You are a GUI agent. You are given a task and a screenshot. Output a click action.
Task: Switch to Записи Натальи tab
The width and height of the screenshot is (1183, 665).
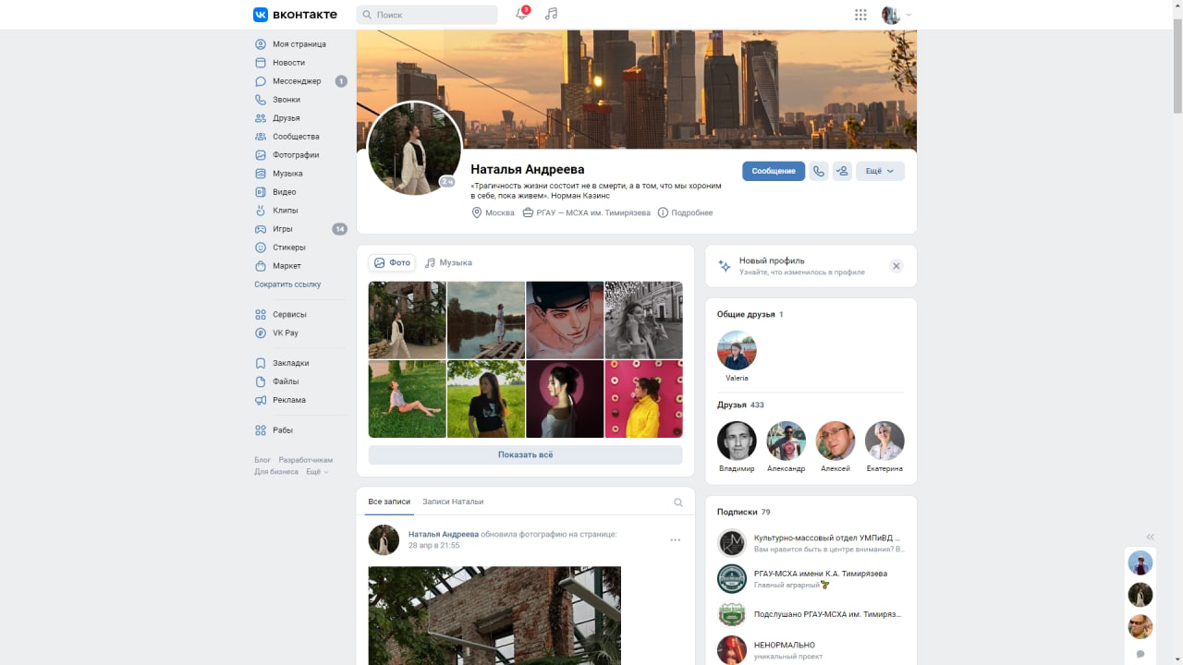click(453, 502)
